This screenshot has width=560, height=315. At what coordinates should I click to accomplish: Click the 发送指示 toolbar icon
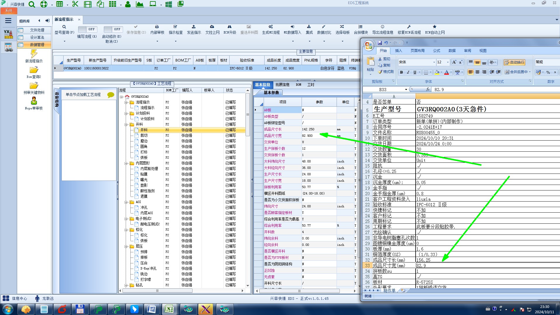pyautogui.click(x=194, y=27)
